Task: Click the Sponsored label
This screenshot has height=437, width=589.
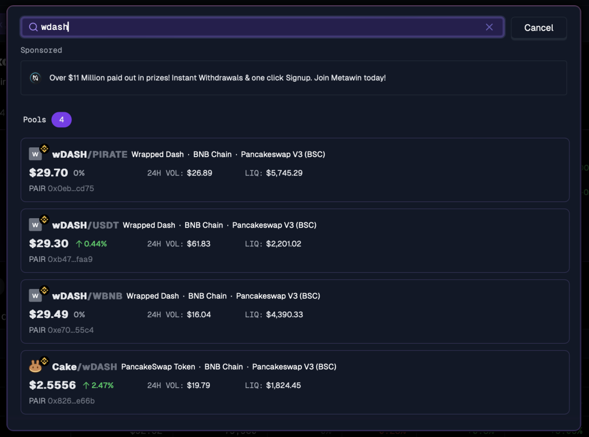Action: pyautogui.click(x=41, y=50)
